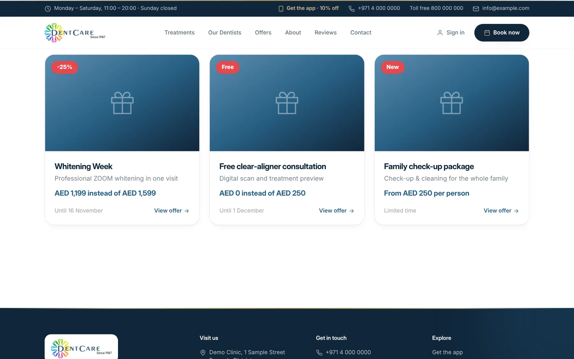
Task: Click the gift icon on Family check-up card
Action: pos(452,103)
